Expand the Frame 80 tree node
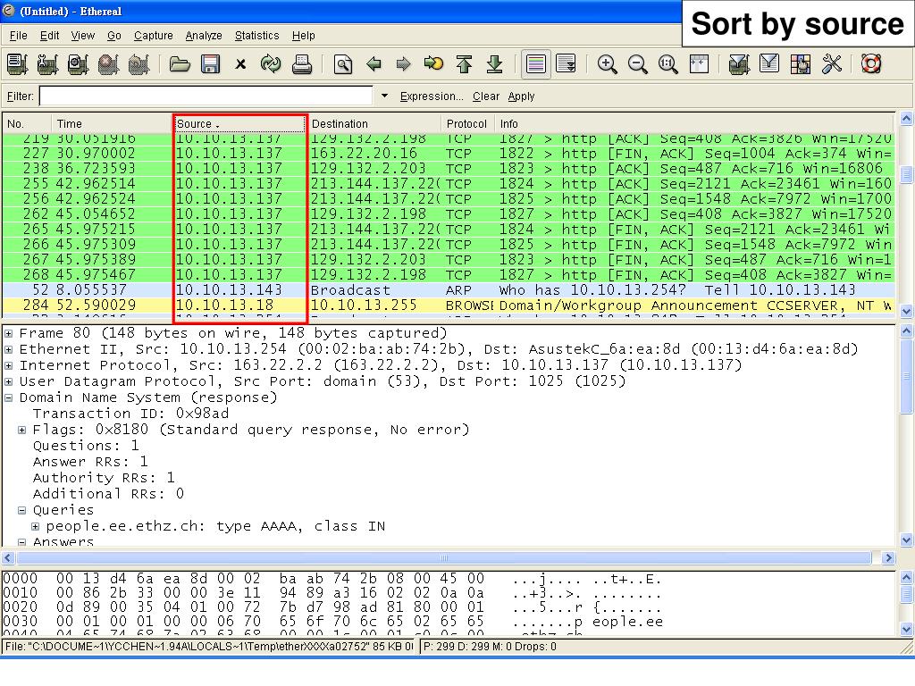 tap(9, 334)
